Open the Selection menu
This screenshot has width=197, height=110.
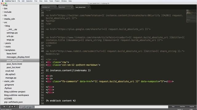29,1
